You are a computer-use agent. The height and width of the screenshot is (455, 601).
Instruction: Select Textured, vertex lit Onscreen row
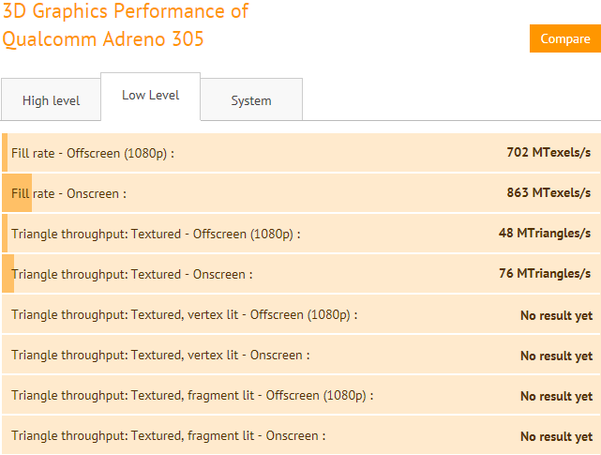tap(301, 354)
